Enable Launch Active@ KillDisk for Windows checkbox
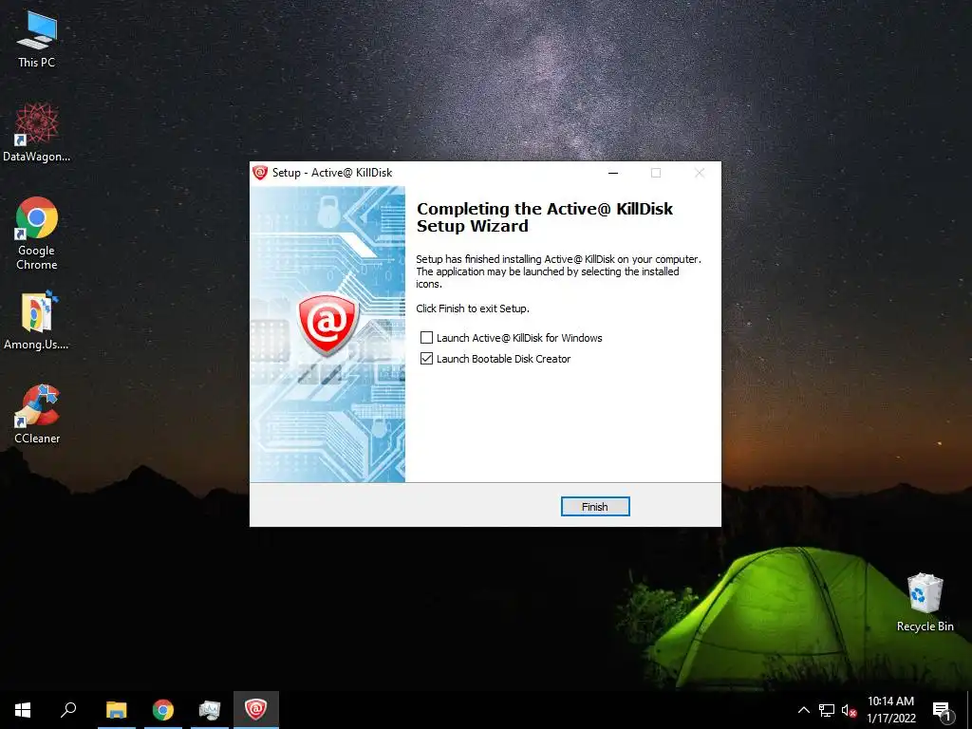 point(426,338)
